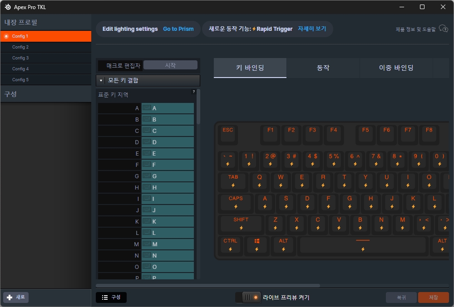Select the F1 key on keyboard layout
Image resolution: width=454 pixels, height=307 pixels.
point(271,135)
